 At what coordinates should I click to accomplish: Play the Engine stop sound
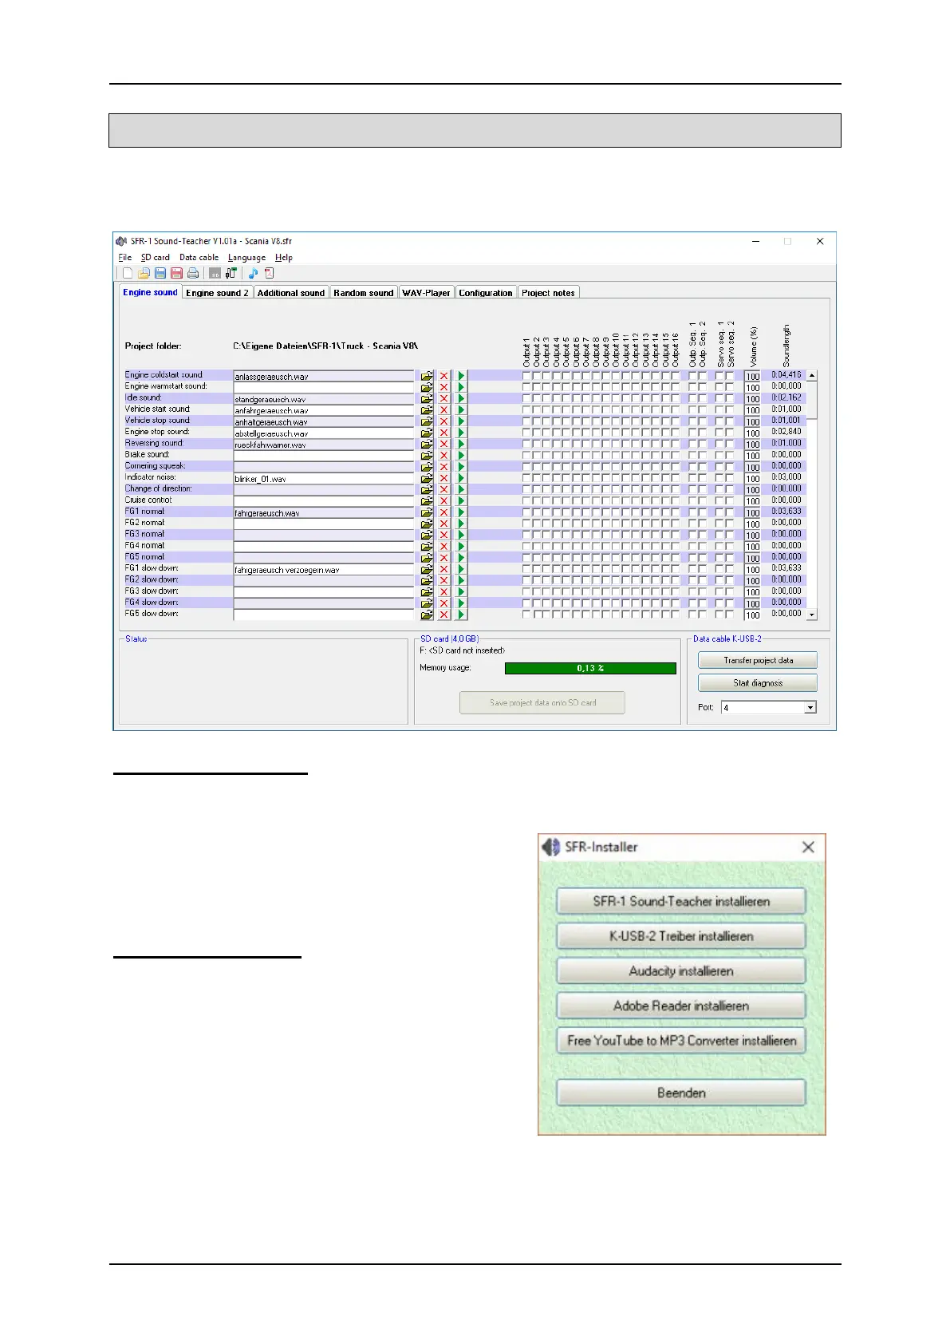[461, 433]
